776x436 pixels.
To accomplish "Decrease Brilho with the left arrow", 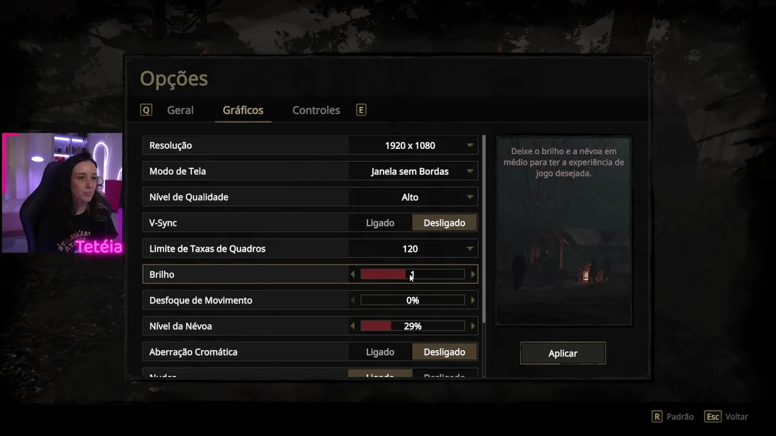I will [x=353, y=274].
